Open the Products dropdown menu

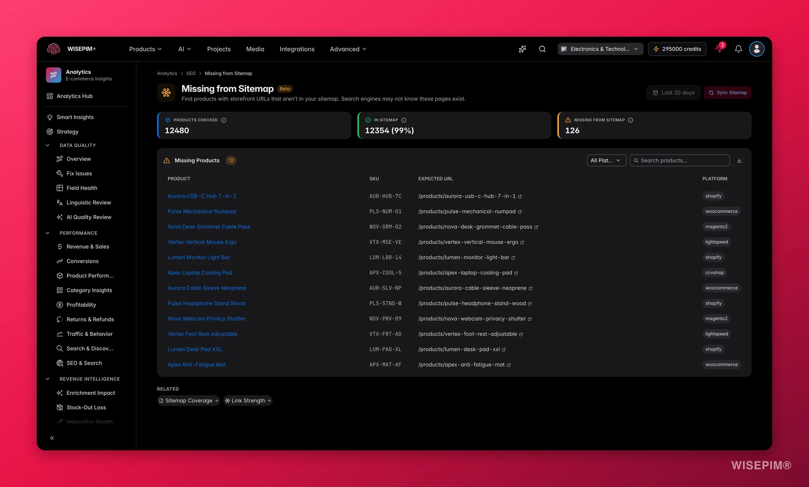(x=145, y=49)
